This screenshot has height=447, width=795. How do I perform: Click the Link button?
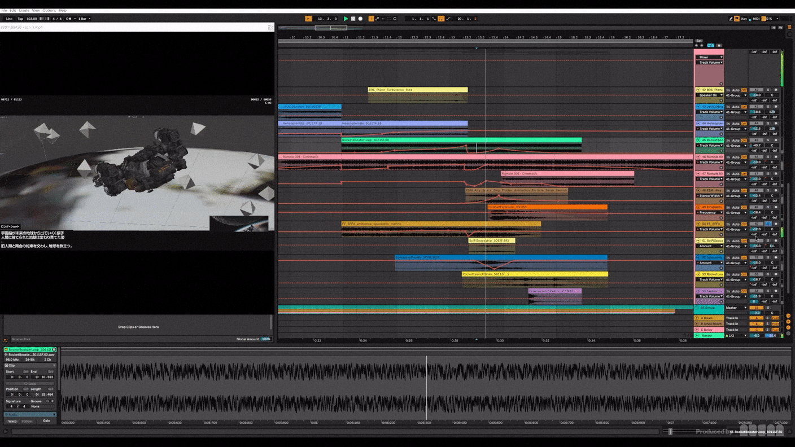(x=9, y=19)
